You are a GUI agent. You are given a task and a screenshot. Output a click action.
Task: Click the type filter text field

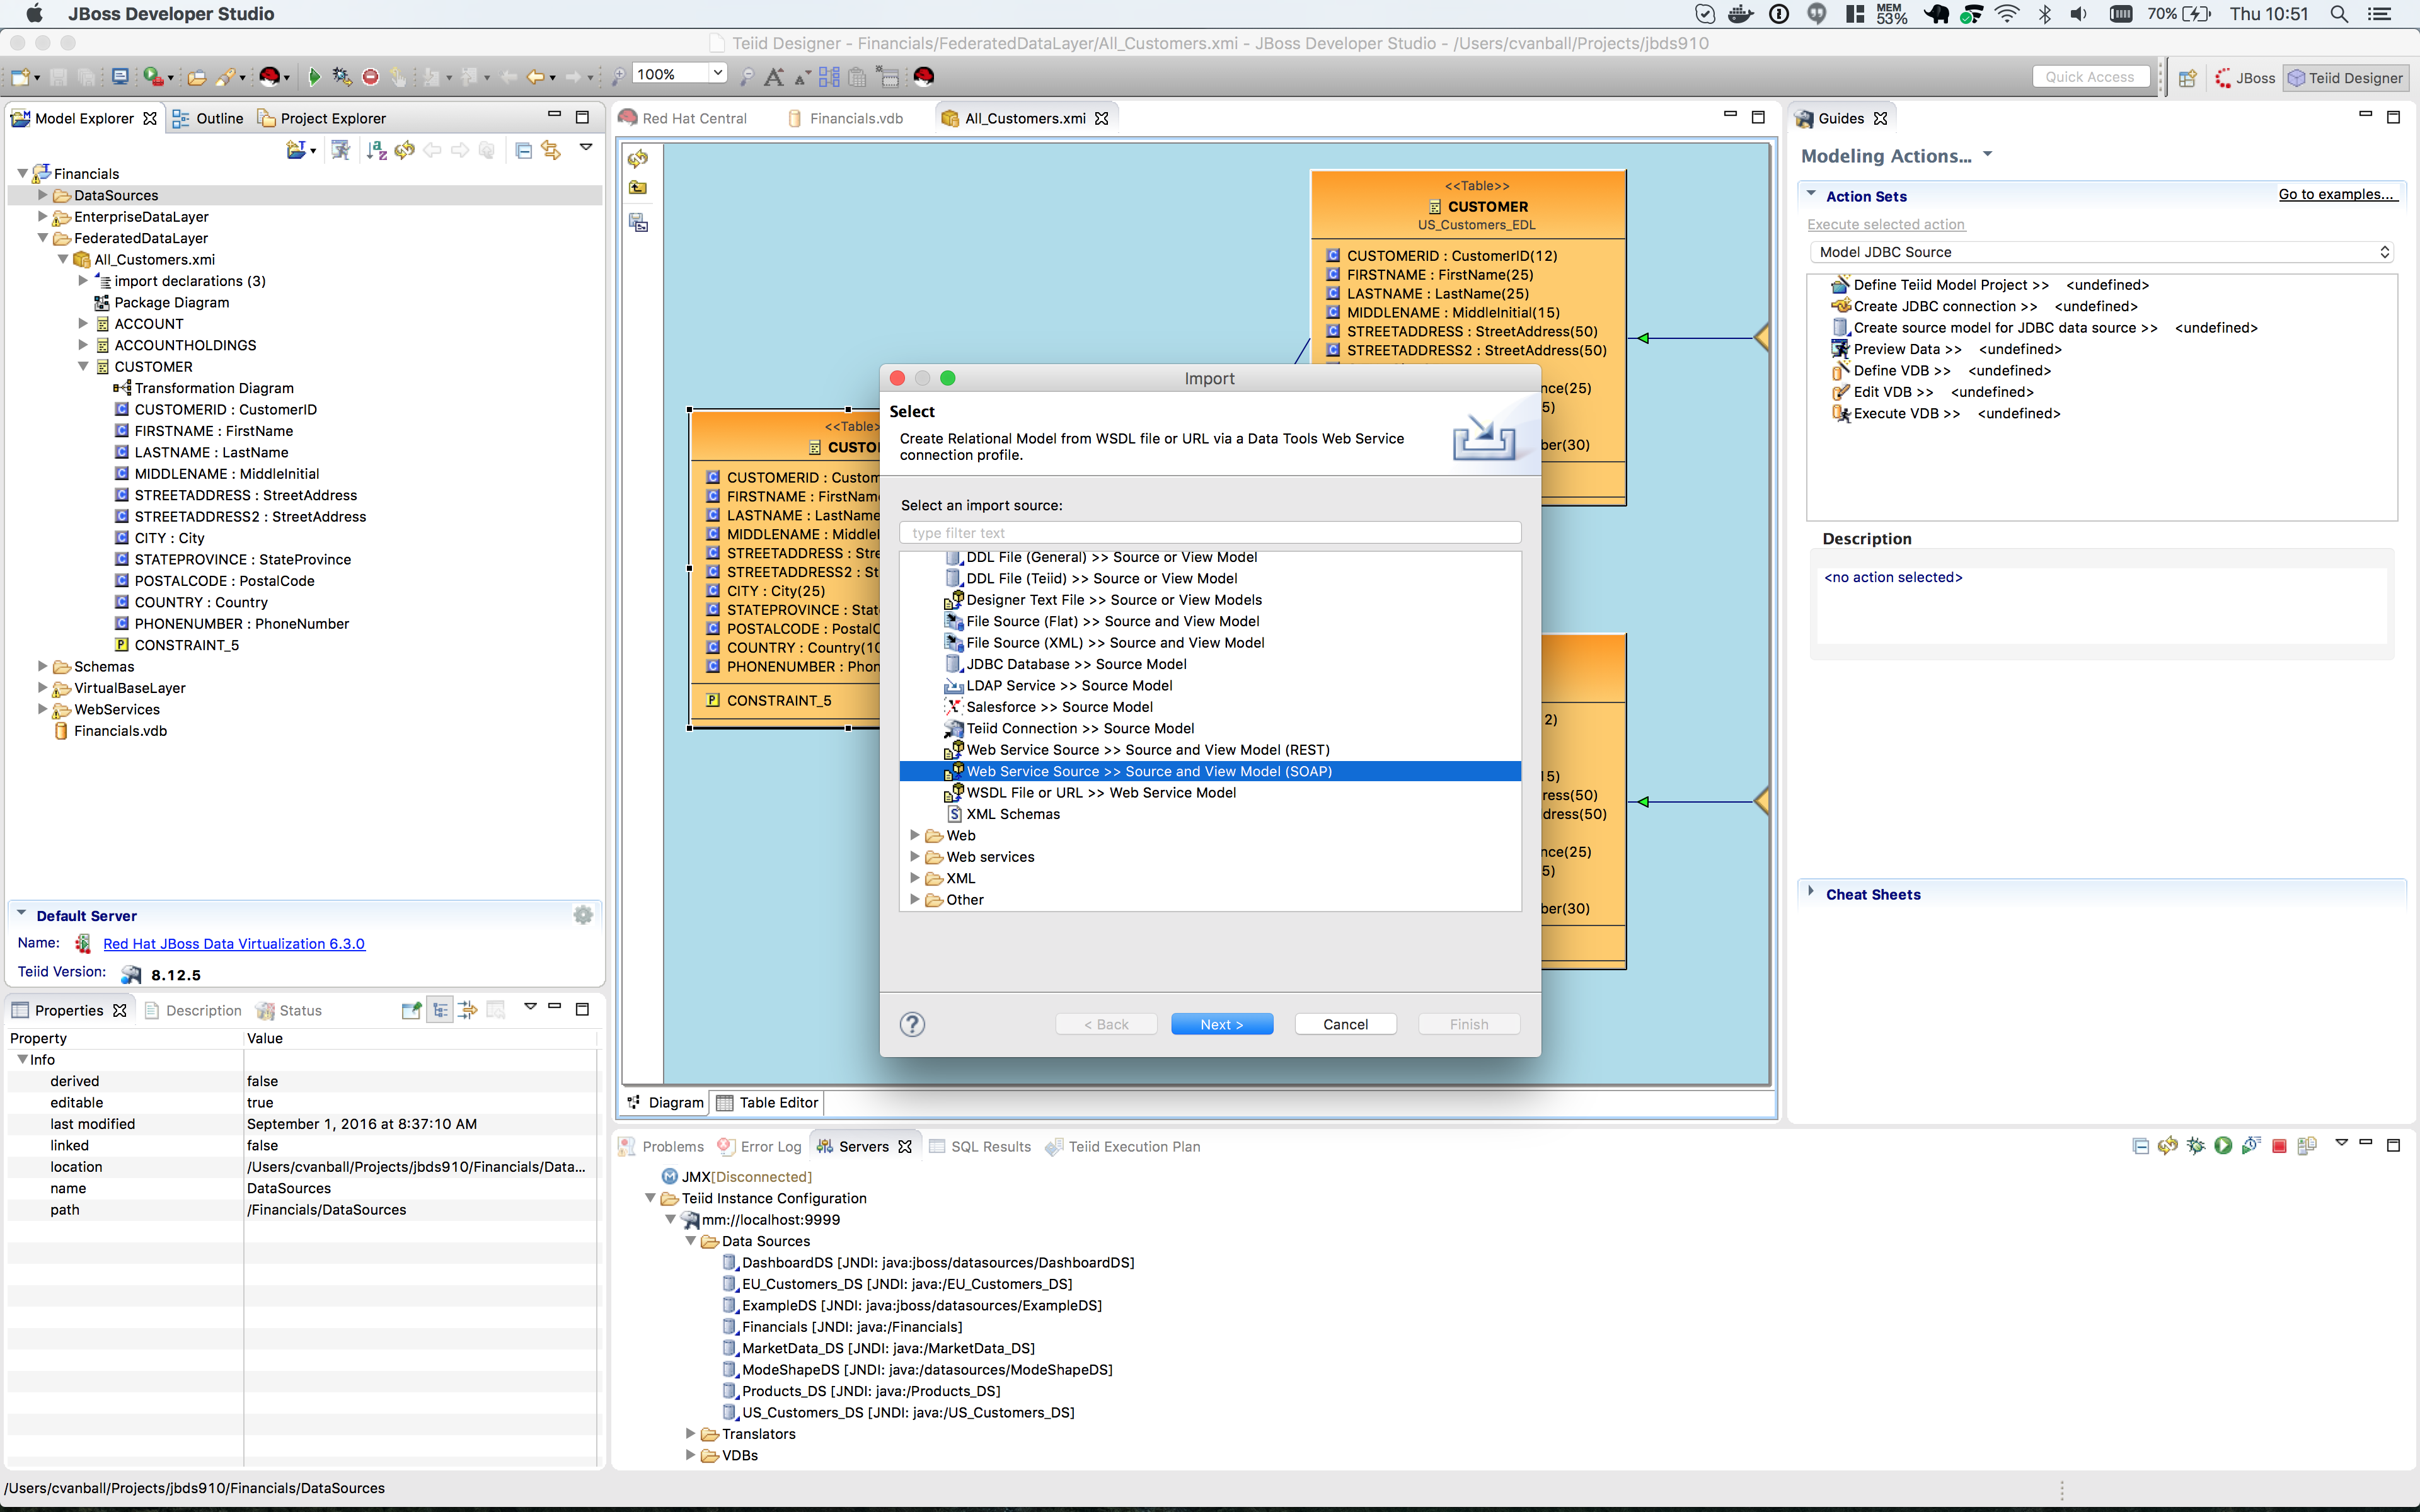pyautogui.click(x=1209, y=533)
